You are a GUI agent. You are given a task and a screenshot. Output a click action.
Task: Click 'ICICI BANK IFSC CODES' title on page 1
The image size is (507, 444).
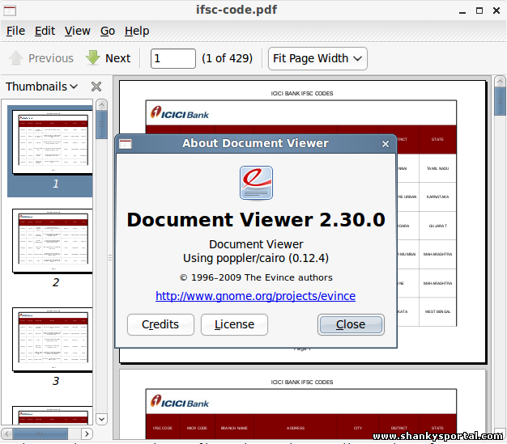(301, 94)
